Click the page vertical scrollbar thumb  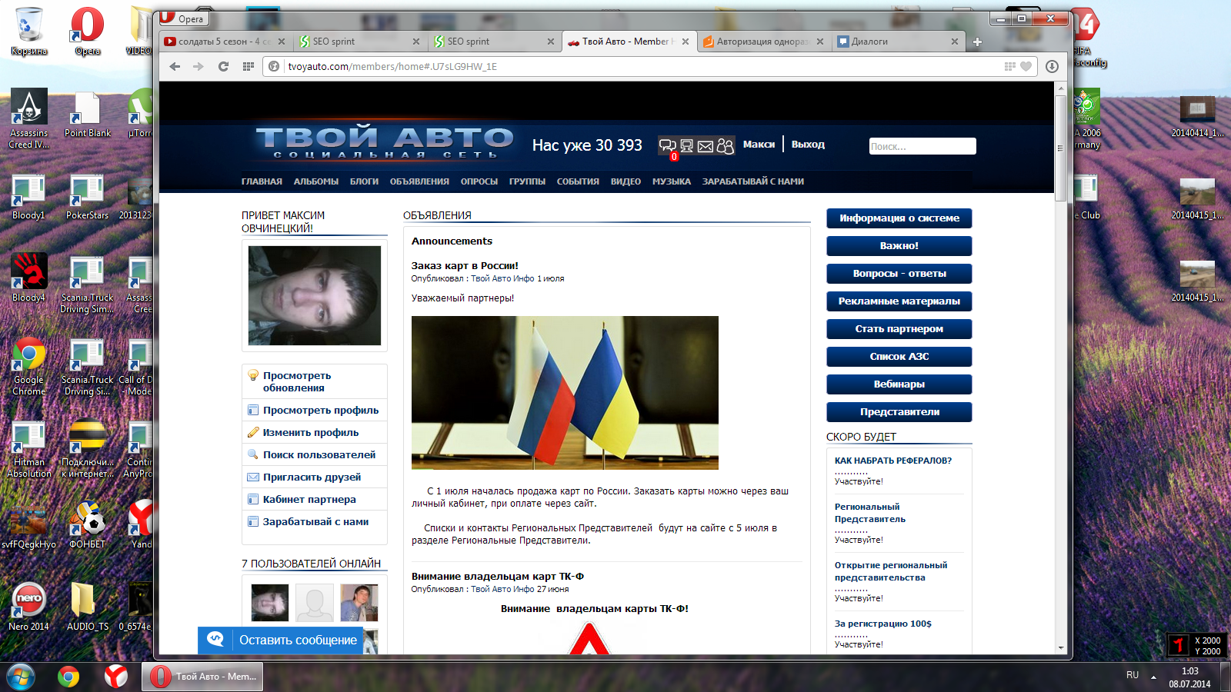click(x=1061, y=146)
